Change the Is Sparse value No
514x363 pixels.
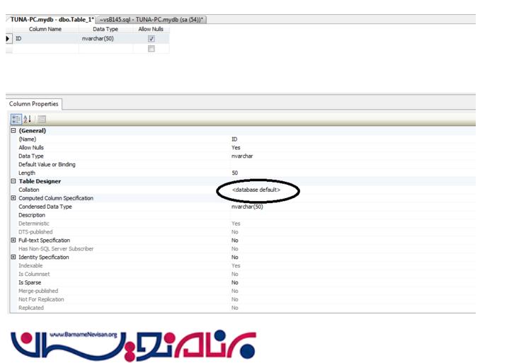point(235,282)
